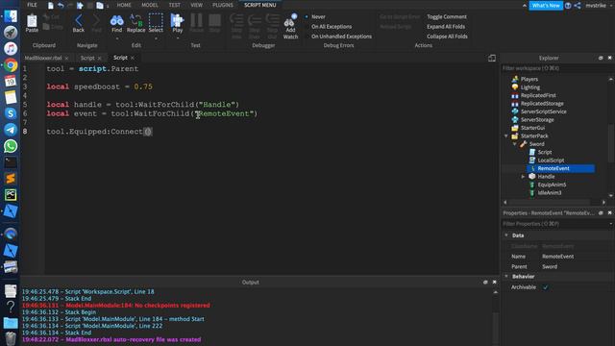Select RemoteEvent in the Explorer tree
This screenshot has width=615, height=346.
553,168
